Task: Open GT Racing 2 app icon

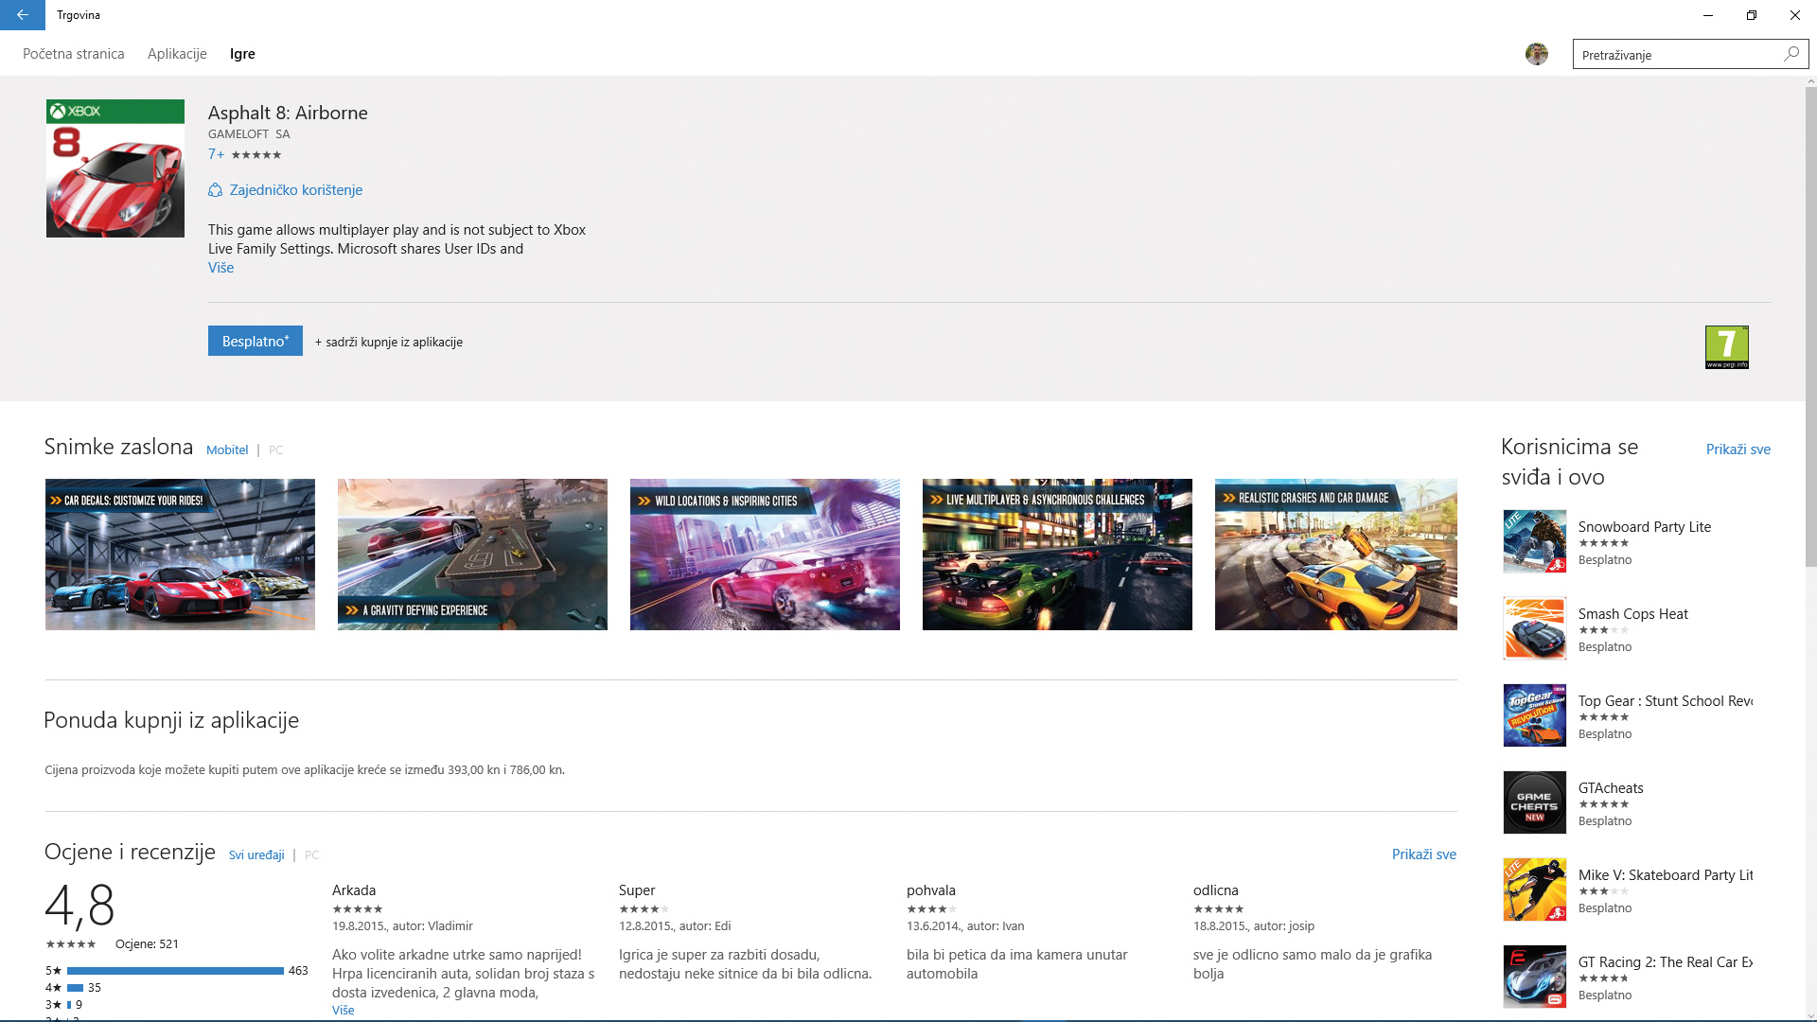Action: pos(1534,977)
